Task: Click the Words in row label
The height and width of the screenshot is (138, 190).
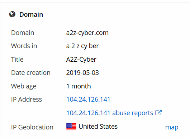Action: click(24, 46)
